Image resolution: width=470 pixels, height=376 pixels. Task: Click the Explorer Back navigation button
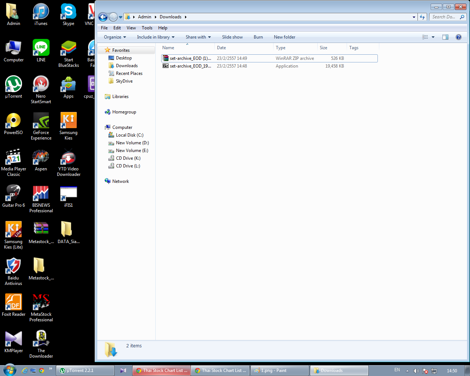(x=103, y=17)
